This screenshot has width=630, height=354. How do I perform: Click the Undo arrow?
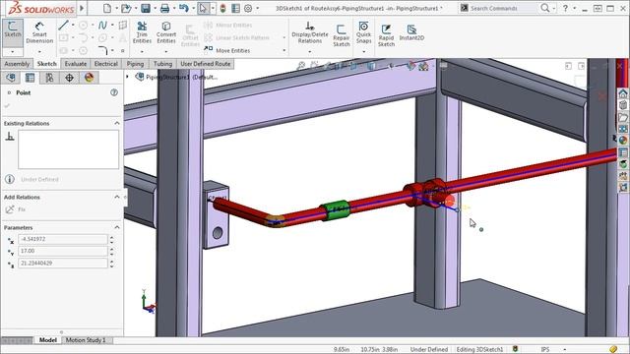tap(184, 8)
